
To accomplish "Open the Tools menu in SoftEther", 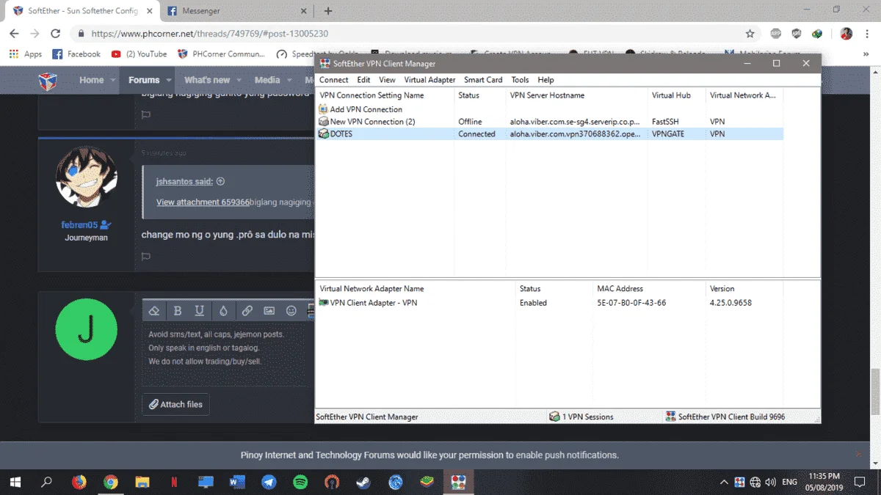I will pyautogui.click(x=520, y=80).
